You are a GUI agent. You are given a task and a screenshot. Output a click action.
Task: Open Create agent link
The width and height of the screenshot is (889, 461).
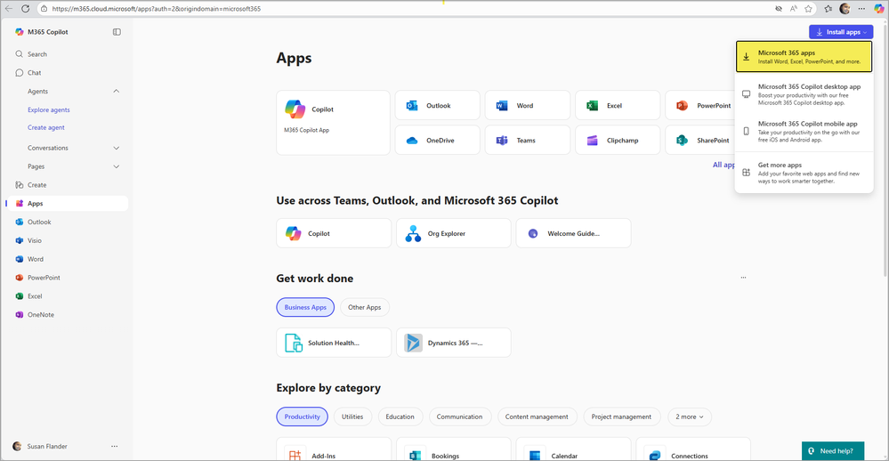click(x=46, y=127)
